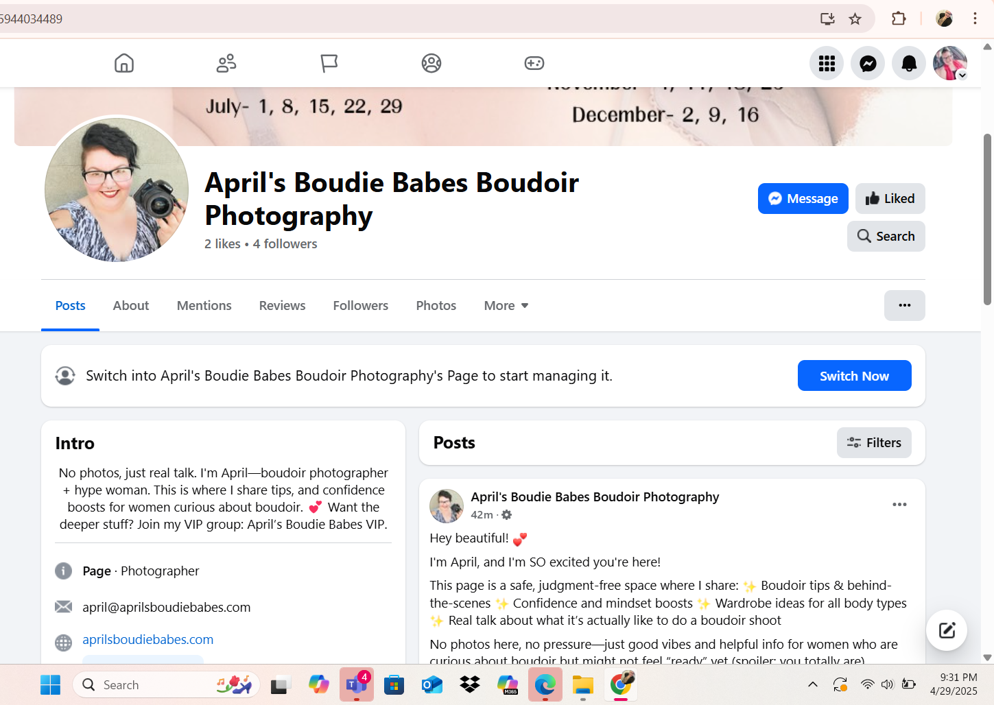
Task: Click the cover photo banner
Action: pyautogui.click(x=483, y=116)
